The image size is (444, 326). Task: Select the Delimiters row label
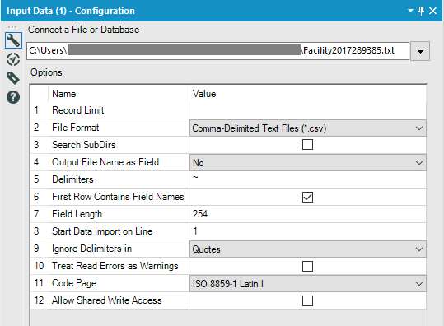(x=72, y=179)
